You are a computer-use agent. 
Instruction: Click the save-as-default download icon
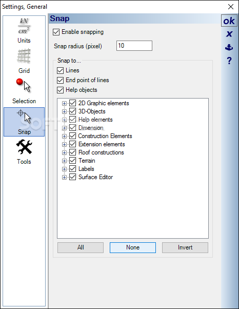[229, 47]
